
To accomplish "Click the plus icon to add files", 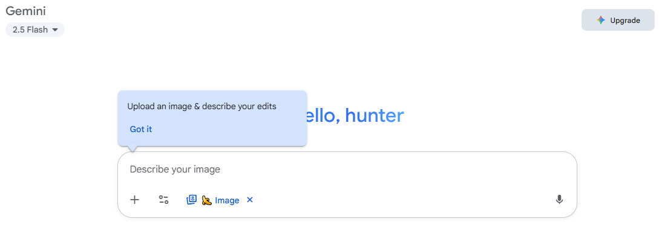I will pos(134,200).
